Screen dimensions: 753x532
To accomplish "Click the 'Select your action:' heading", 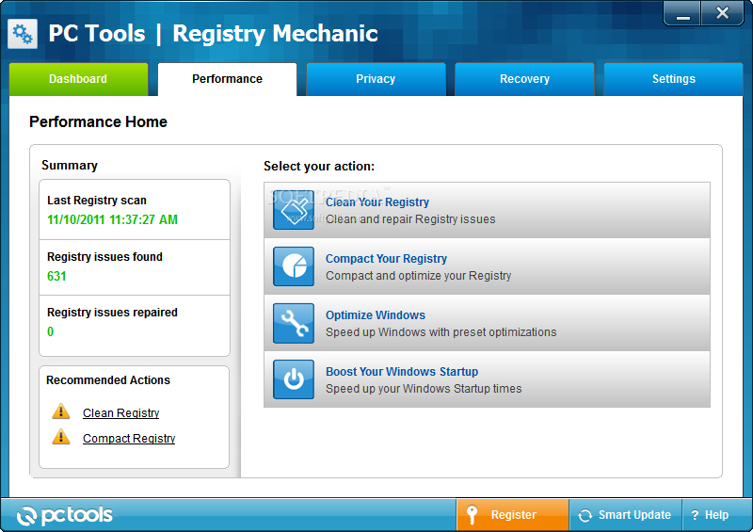I will (319, 167).
